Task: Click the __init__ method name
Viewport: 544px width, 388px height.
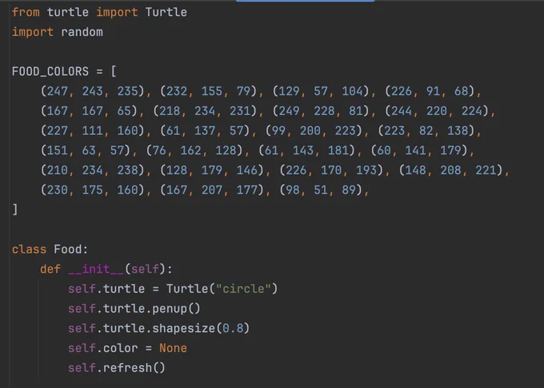Action: pyautogui.click(x=96, y=269)
